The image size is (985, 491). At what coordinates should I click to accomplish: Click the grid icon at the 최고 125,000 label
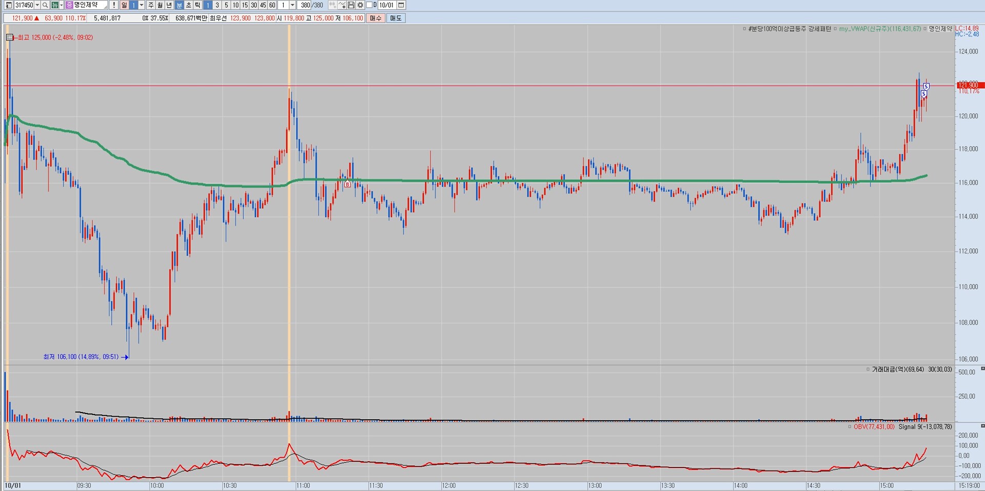point(10,37)
